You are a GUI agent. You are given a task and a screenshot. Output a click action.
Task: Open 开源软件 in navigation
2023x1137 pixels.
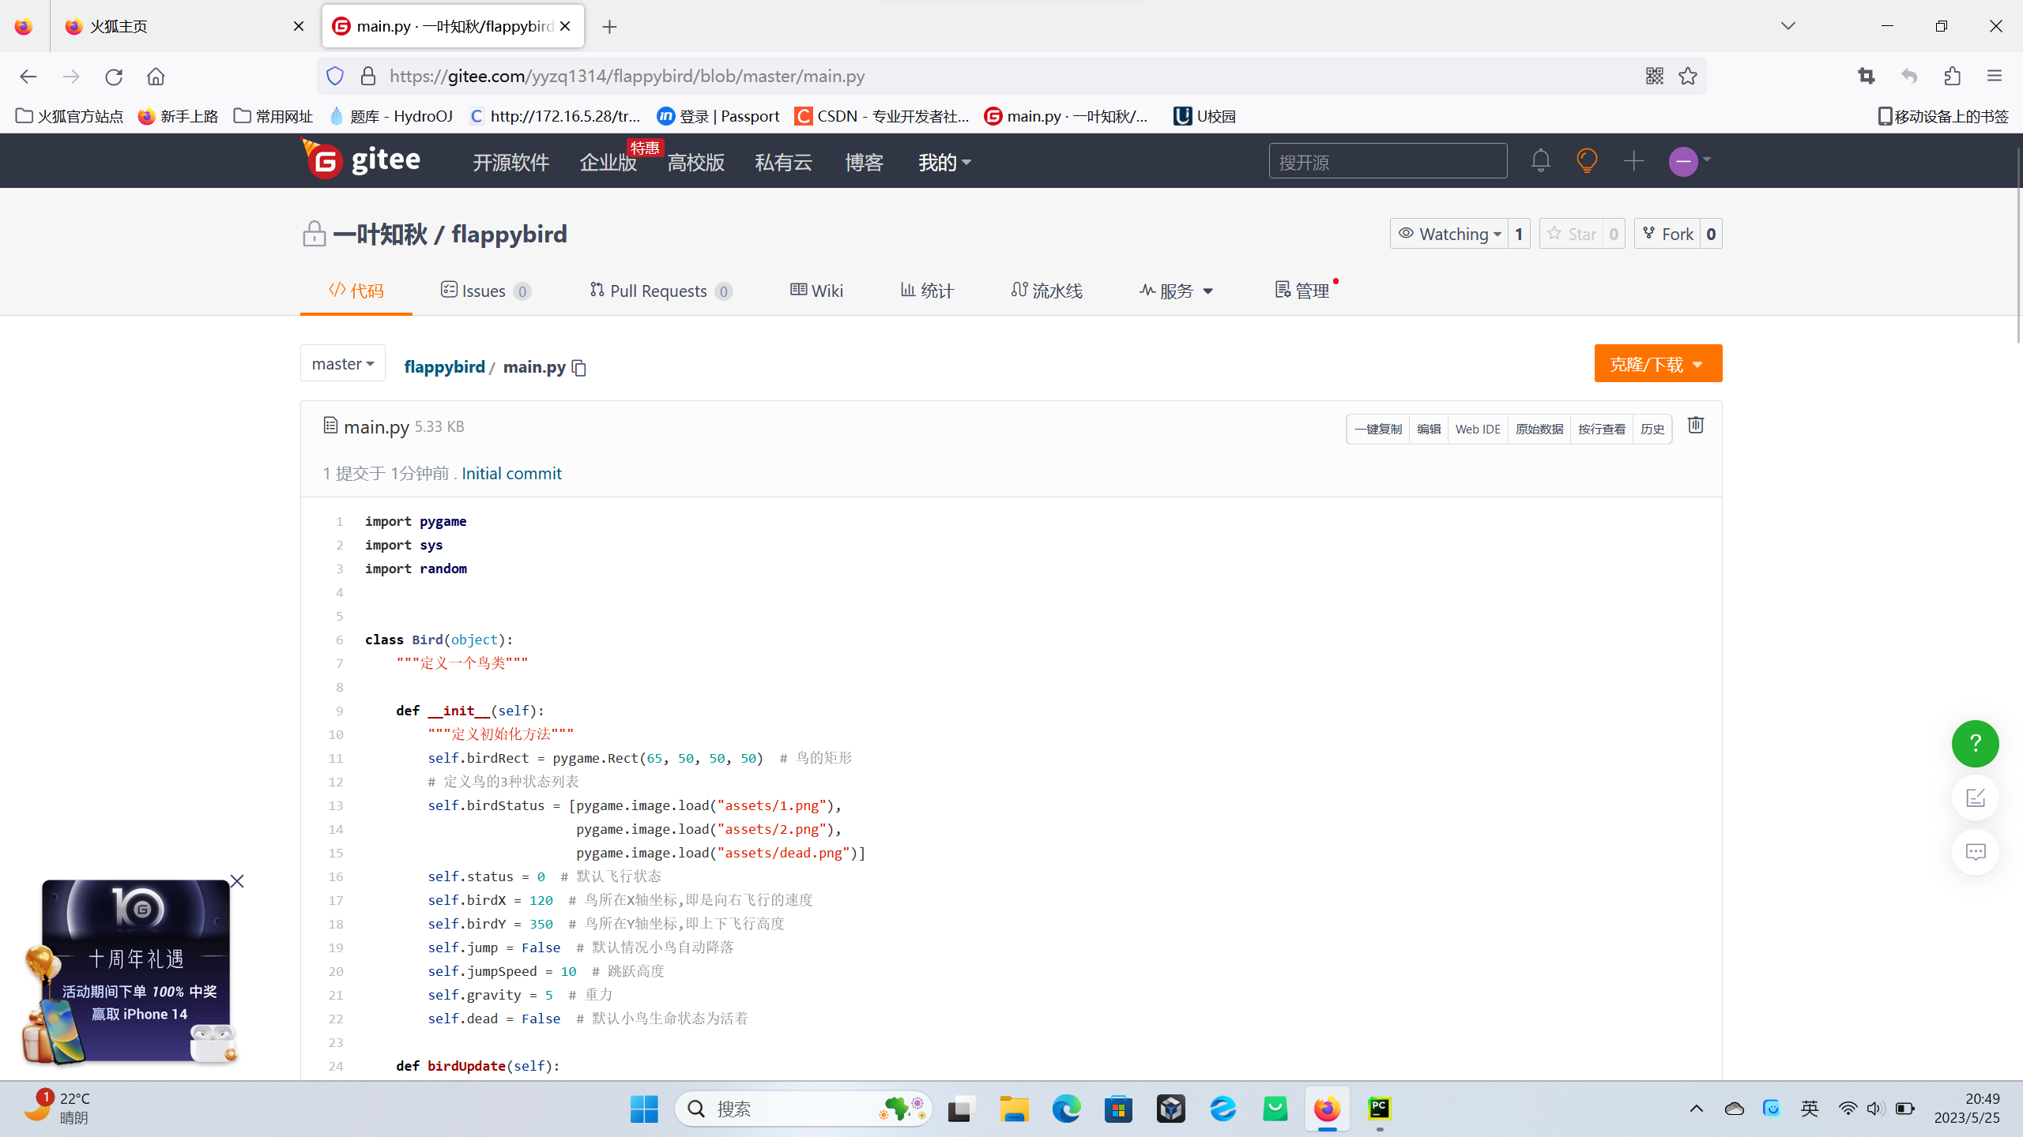(510, 162)
